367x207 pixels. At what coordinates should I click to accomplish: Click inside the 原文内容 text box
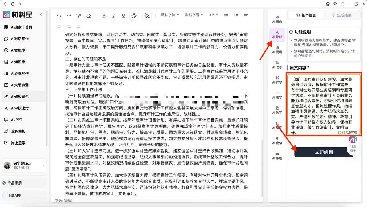[x=324, y=104]
